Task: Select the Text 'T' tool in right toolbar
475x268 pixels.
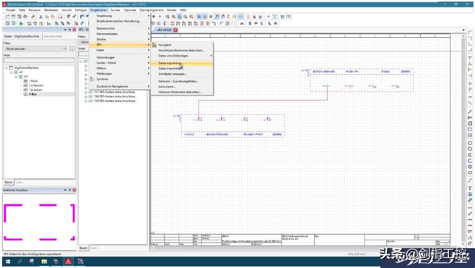Action: coord(470,188)
